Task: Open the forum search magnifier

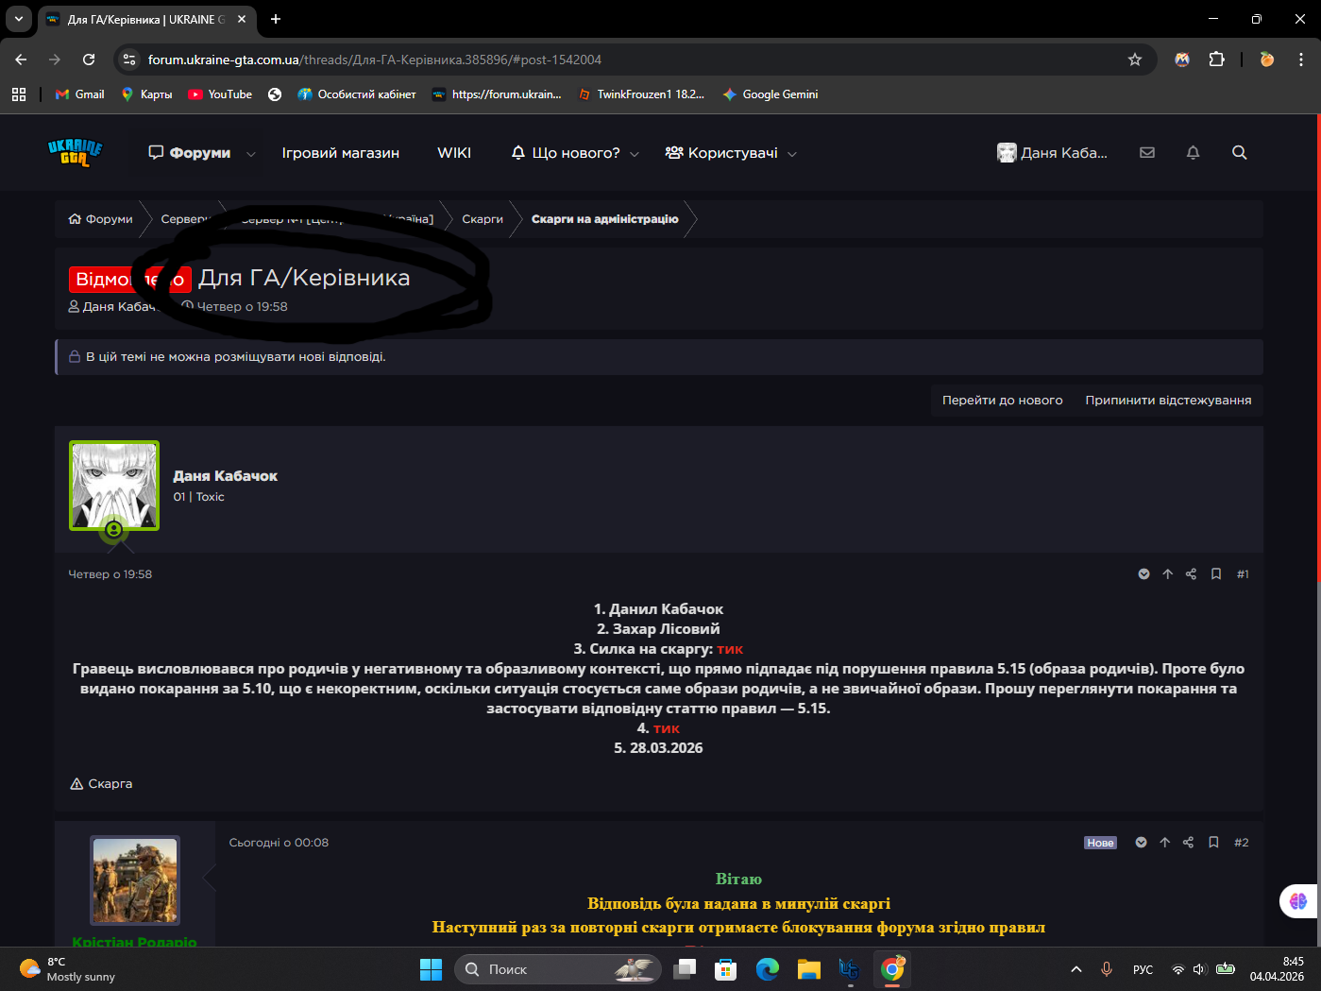Action: 1240,152
